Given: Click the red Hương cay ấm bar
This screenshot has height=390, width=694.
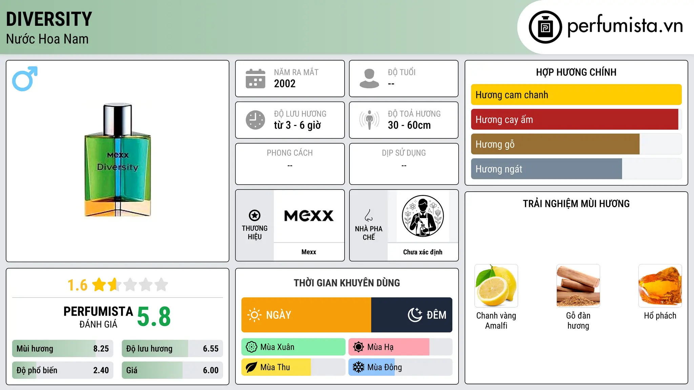Looking at the screenshot, I should coord(575,120).
